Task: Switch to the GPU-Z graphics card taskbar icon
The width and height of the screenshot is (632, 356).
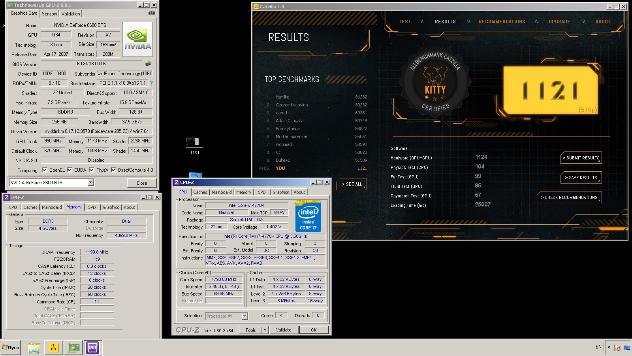Action: click(x=73, y=348)
